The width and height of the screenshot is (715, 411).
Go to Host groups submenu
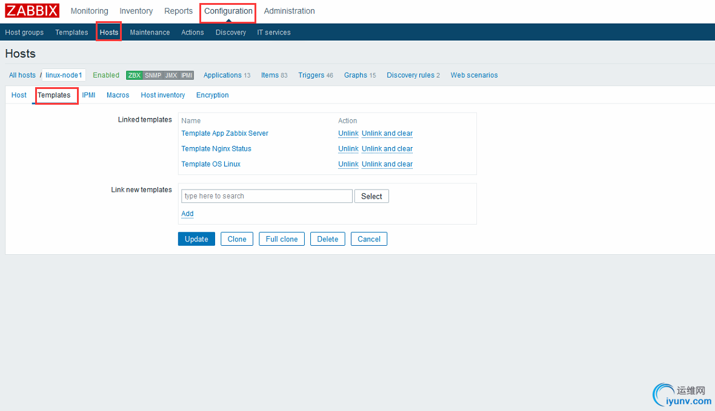[x=24, y=32]
